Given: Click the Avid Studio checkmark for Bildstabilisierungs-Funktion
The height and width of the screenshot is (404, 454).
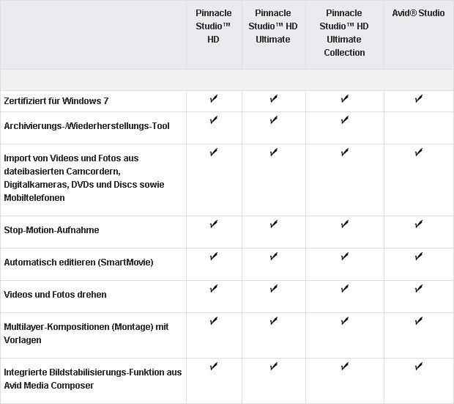Looking at the screenshot, I should (418, 367).
